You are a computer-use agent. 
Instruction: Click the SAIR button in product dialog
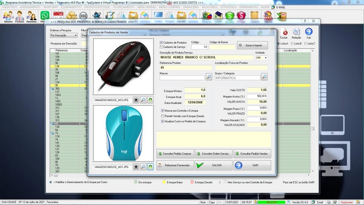coord(253,165)
